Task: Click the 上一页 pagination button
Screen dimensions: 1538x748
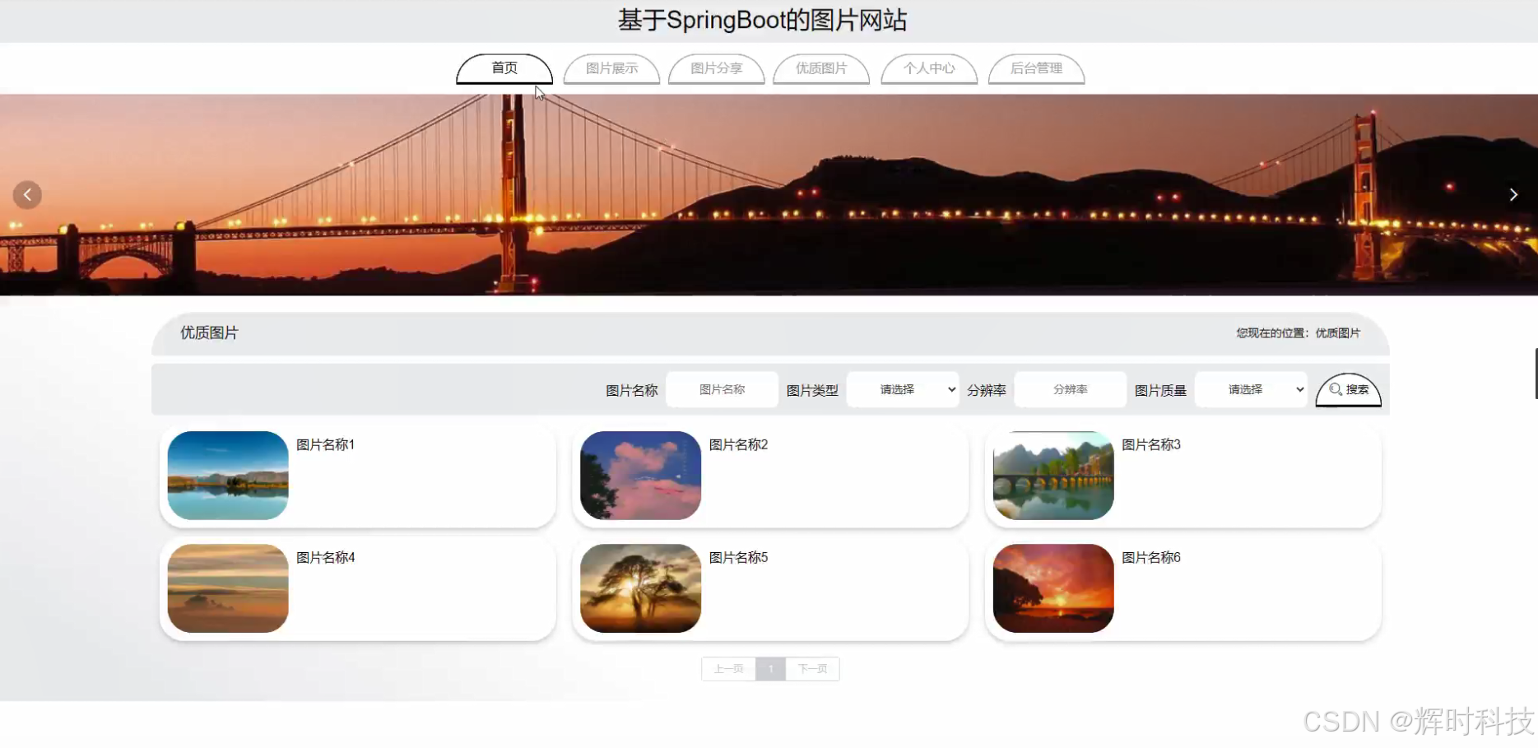Action: [727, 668]
